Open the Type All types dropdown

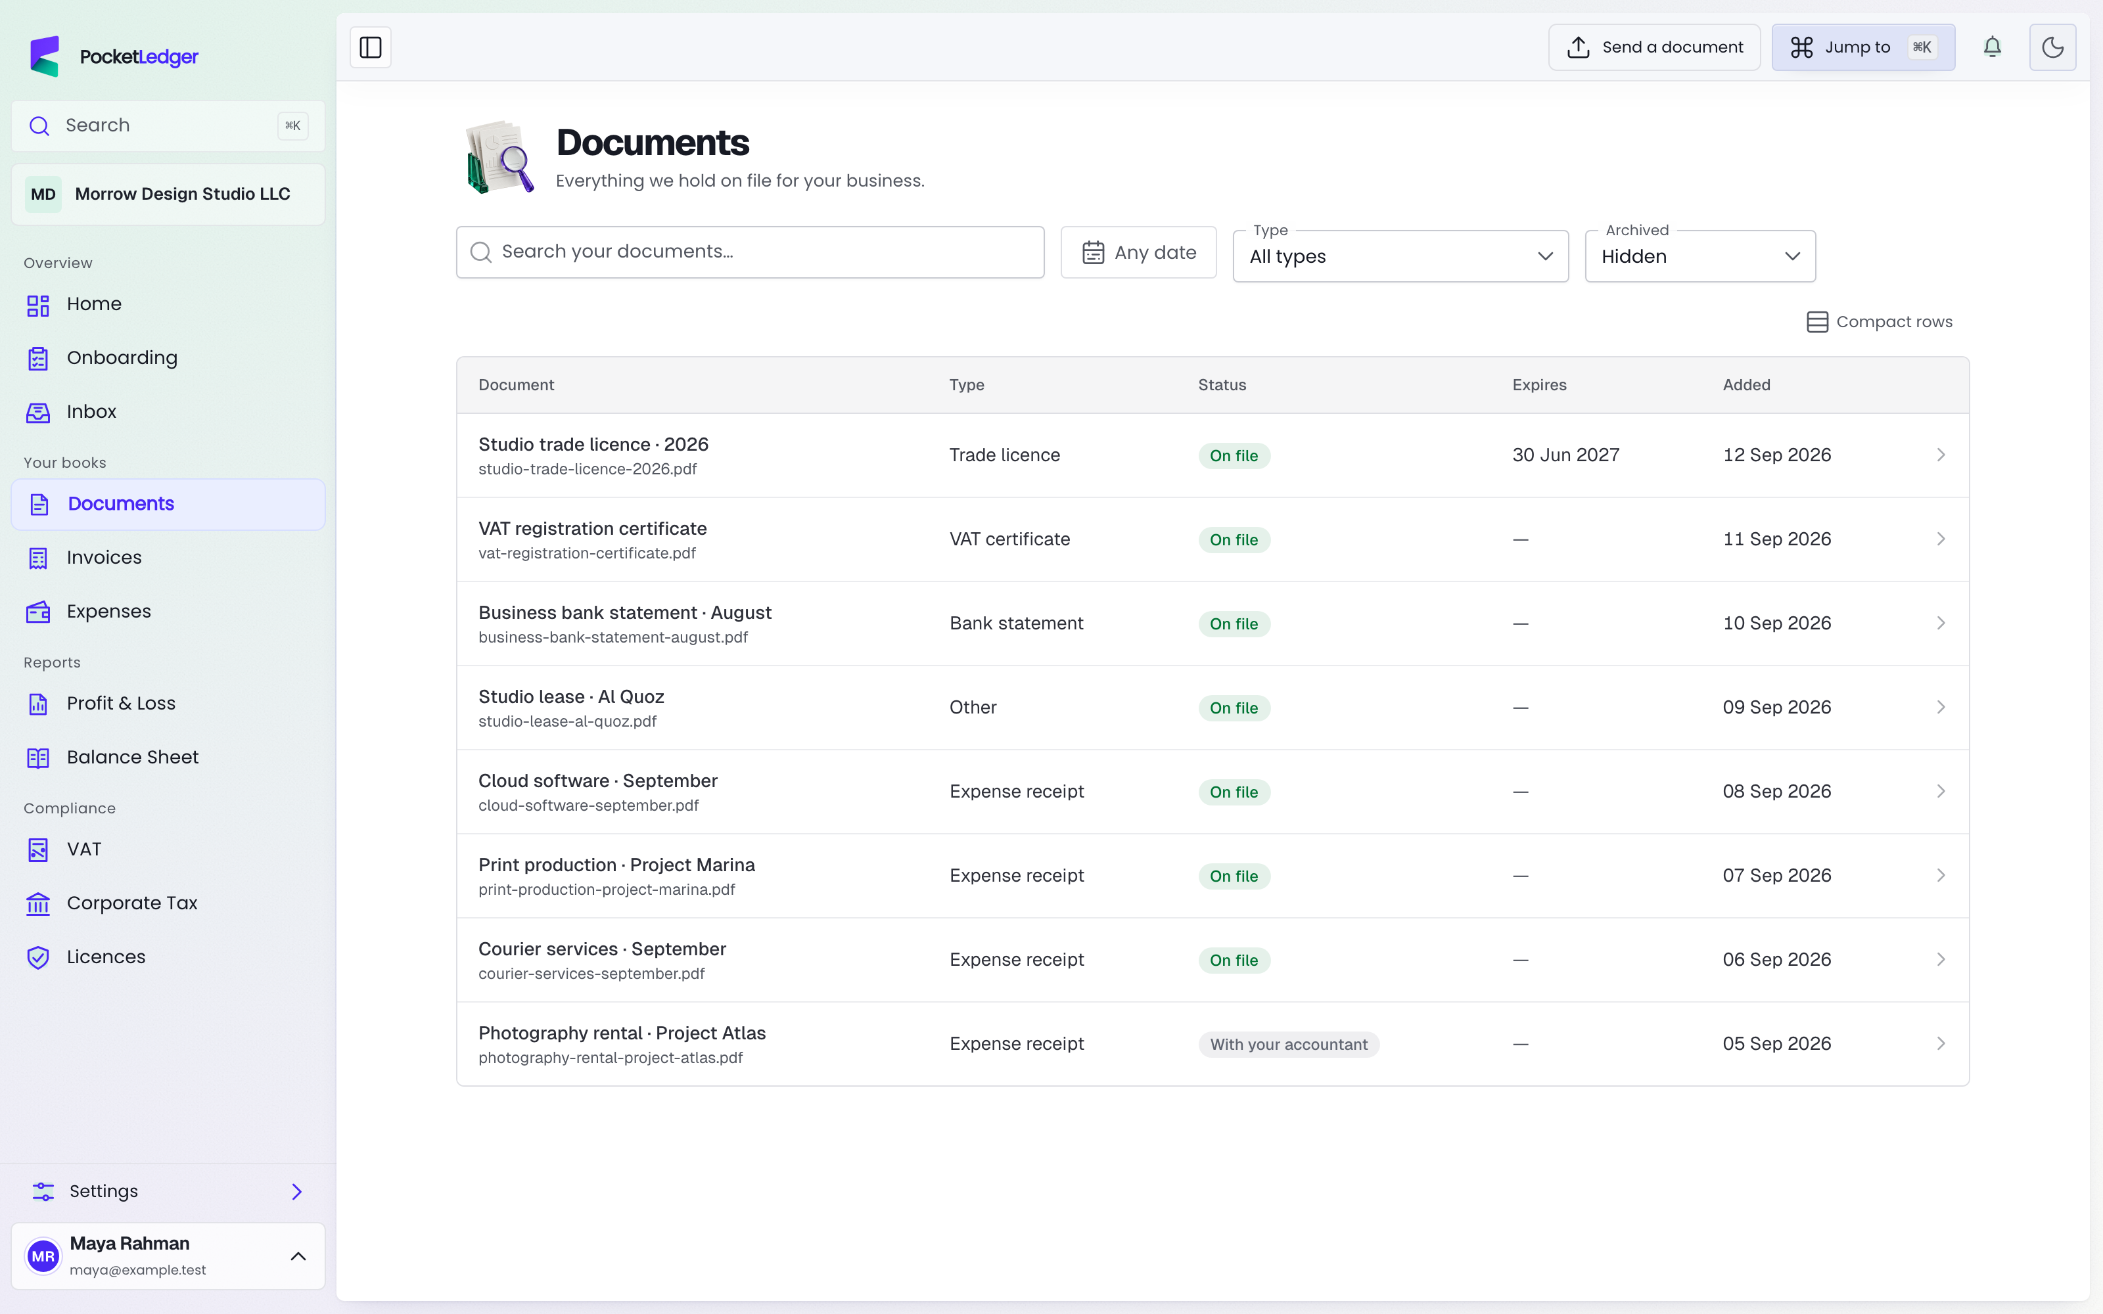pyautogui.click(x=1400, y=256)
